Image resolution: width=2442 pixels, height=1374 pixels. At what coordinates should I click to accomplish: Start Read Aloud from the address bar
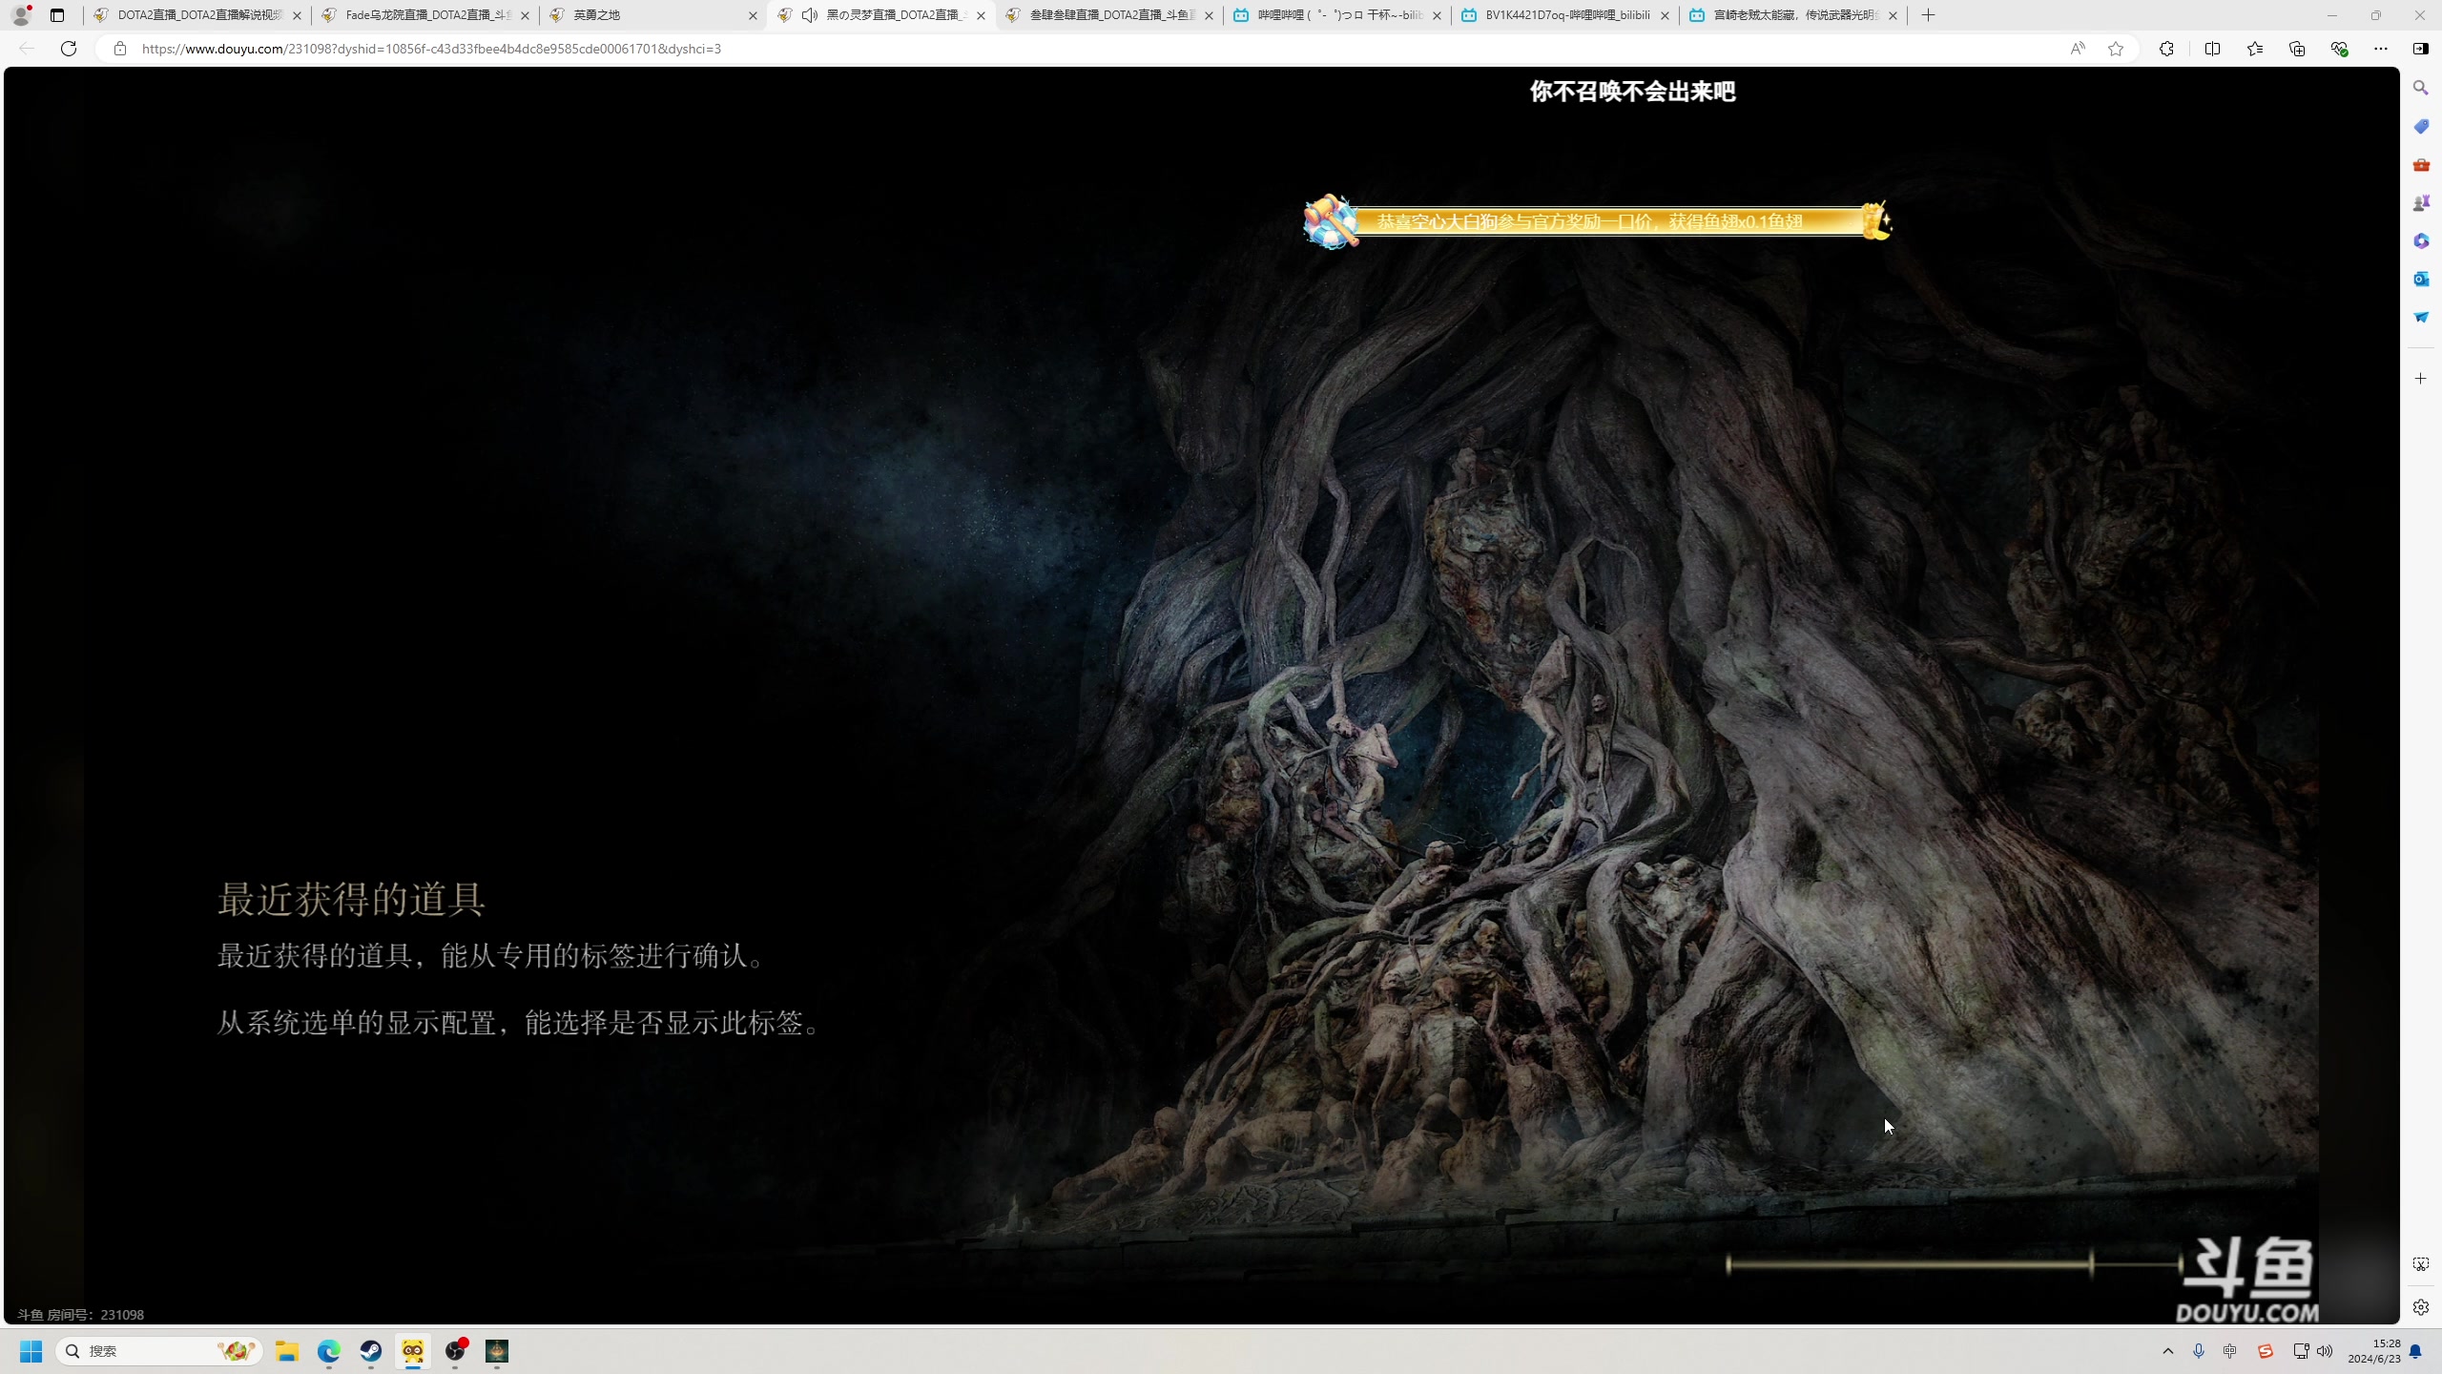coord(2078,49)
